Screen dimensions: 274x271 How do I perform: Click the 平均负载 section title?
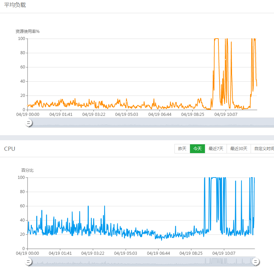point(15,5)
